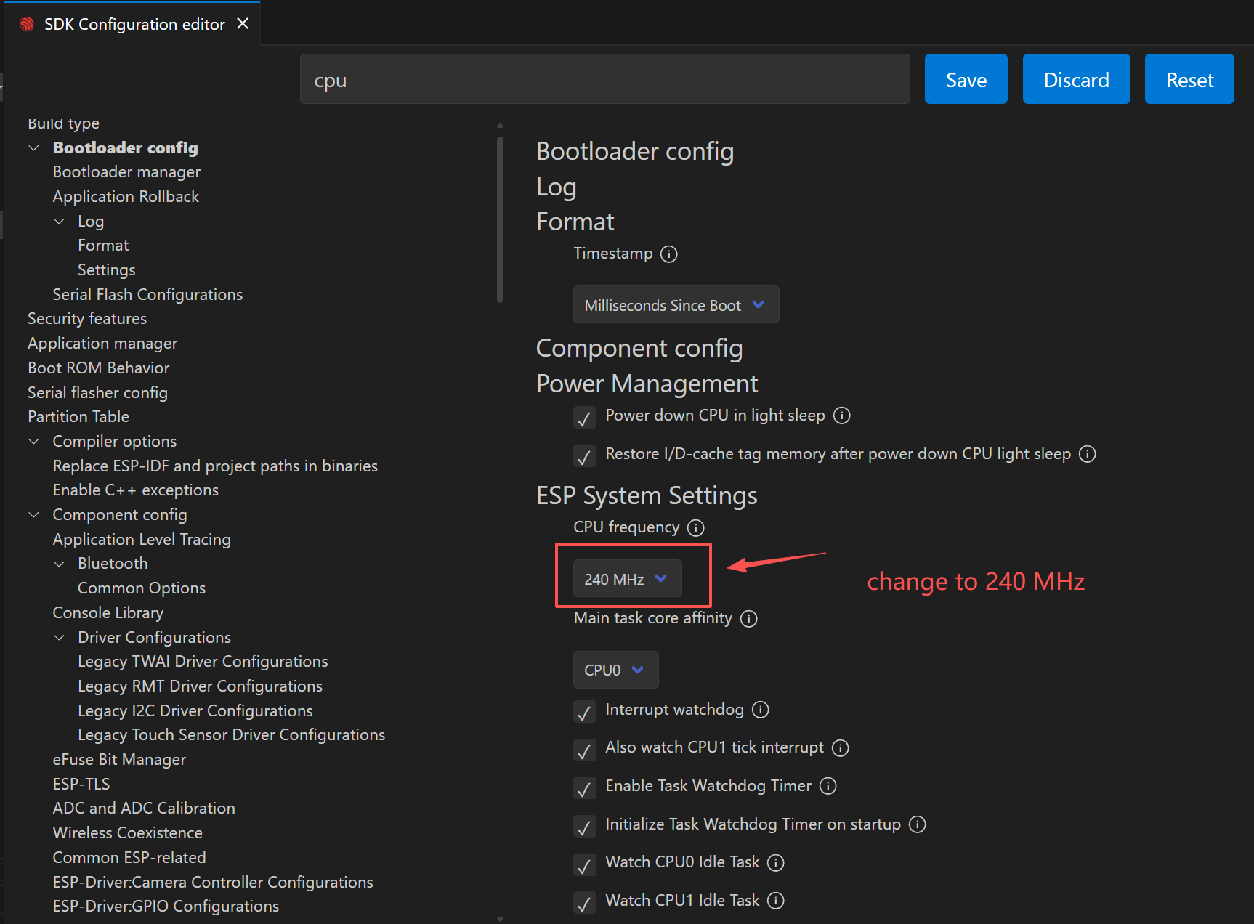The image size is (1254, 924).
Task: Open the Milliseconds Since Boot timestamp dropdown
Action: click(675, 305)
